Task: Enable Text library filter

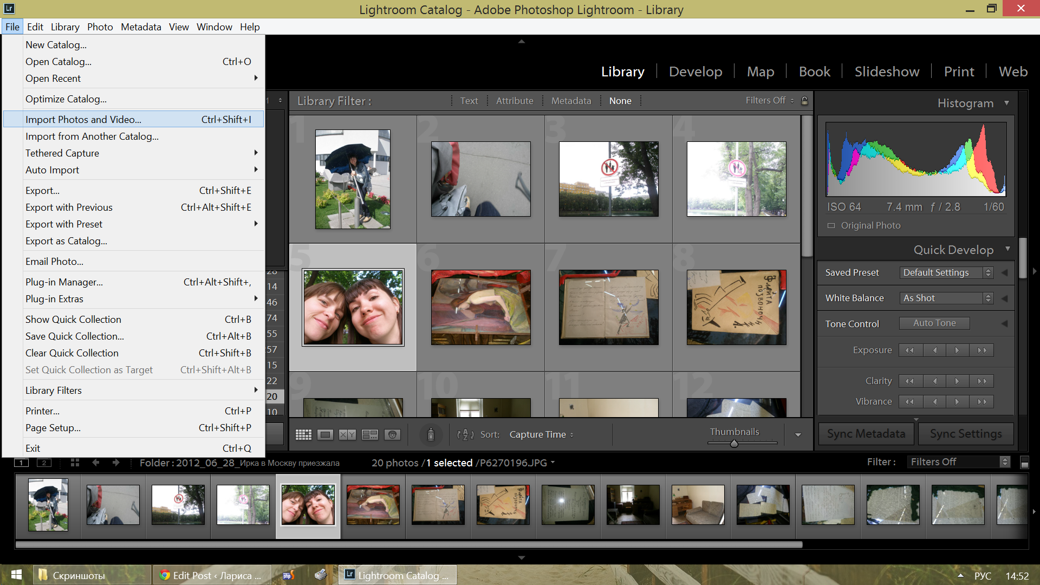Action: 469,101
